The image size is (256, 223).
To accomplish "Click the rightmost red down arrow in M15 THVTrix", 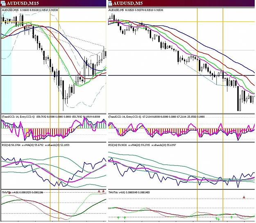I will tap(103, 191).
